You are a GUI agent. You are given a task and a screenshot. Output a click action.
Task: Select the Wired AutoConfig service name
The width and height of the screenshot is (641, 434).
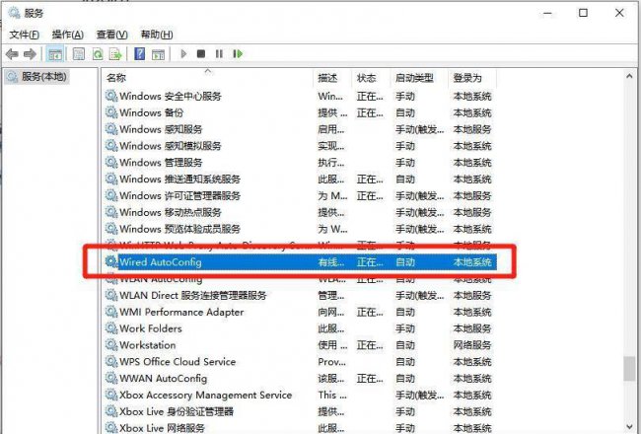click(x=161, y=261)
